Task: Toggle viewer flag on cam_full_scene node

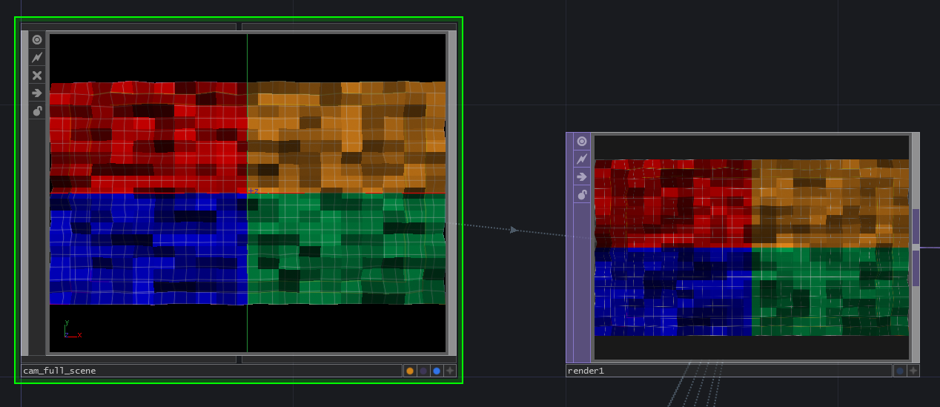Action: click(x=37, y=40)
